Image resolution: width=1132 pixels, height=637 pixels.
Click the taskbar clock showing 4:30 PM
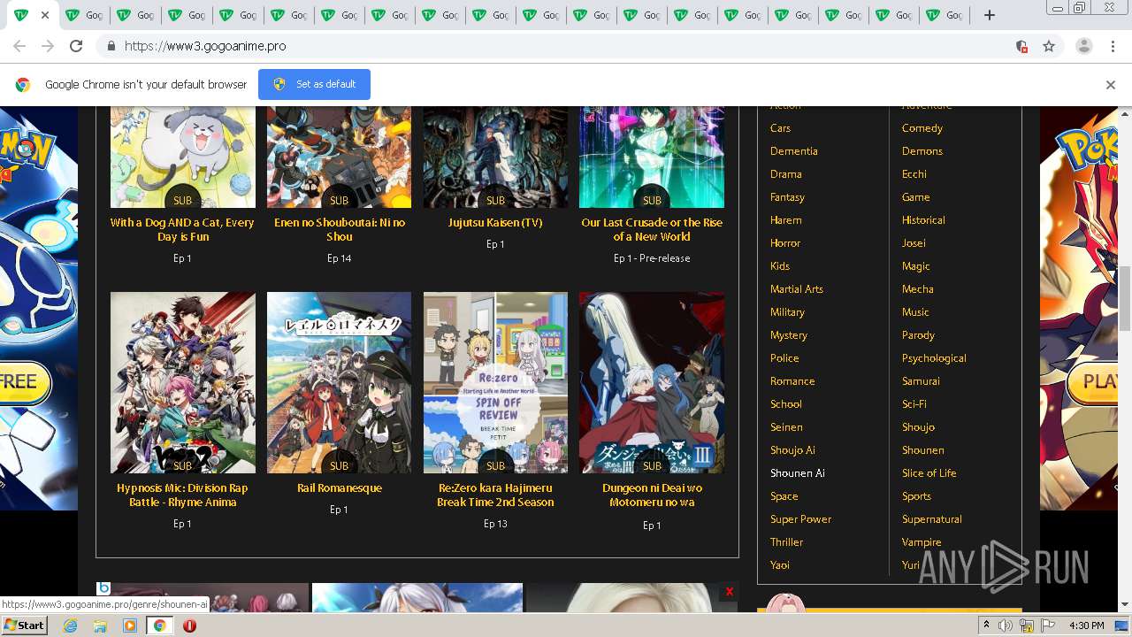[x=1086, y=625]
